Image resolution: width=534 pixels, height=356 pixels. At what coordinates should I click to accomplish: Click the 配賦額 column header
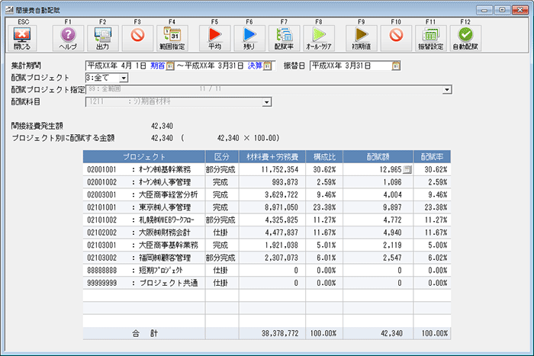tap(378, 156)
